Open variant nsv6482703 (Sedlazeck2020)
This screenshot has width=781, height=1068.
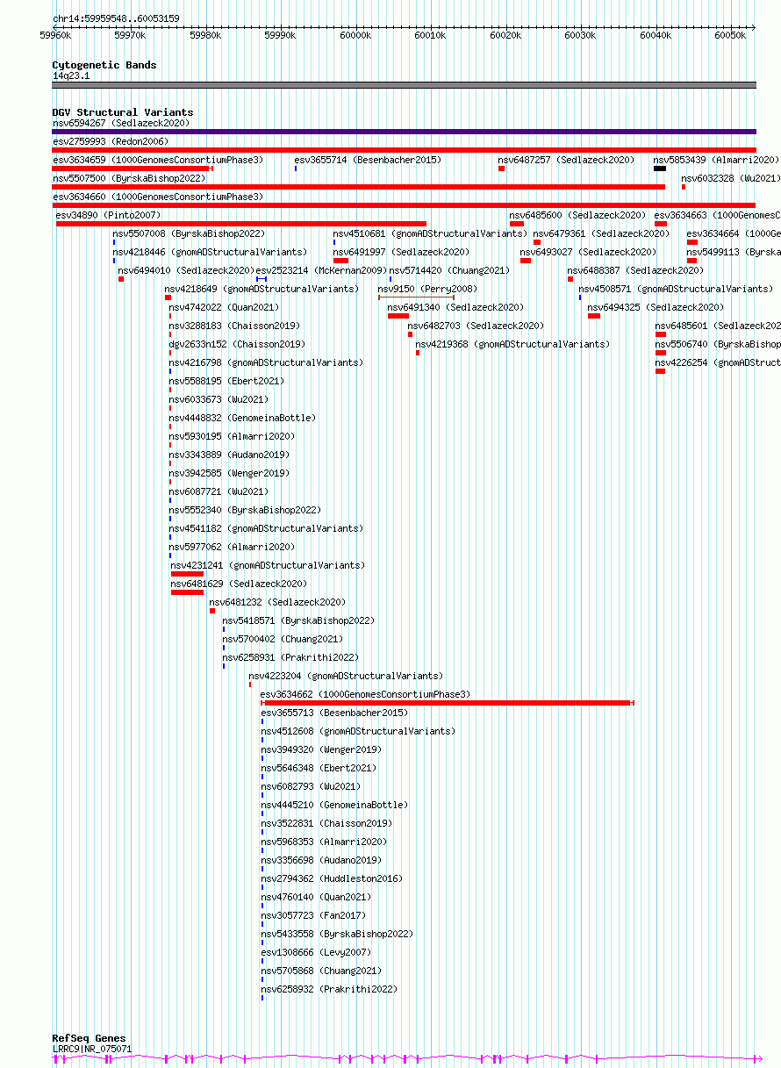click(x=476, y=326)
